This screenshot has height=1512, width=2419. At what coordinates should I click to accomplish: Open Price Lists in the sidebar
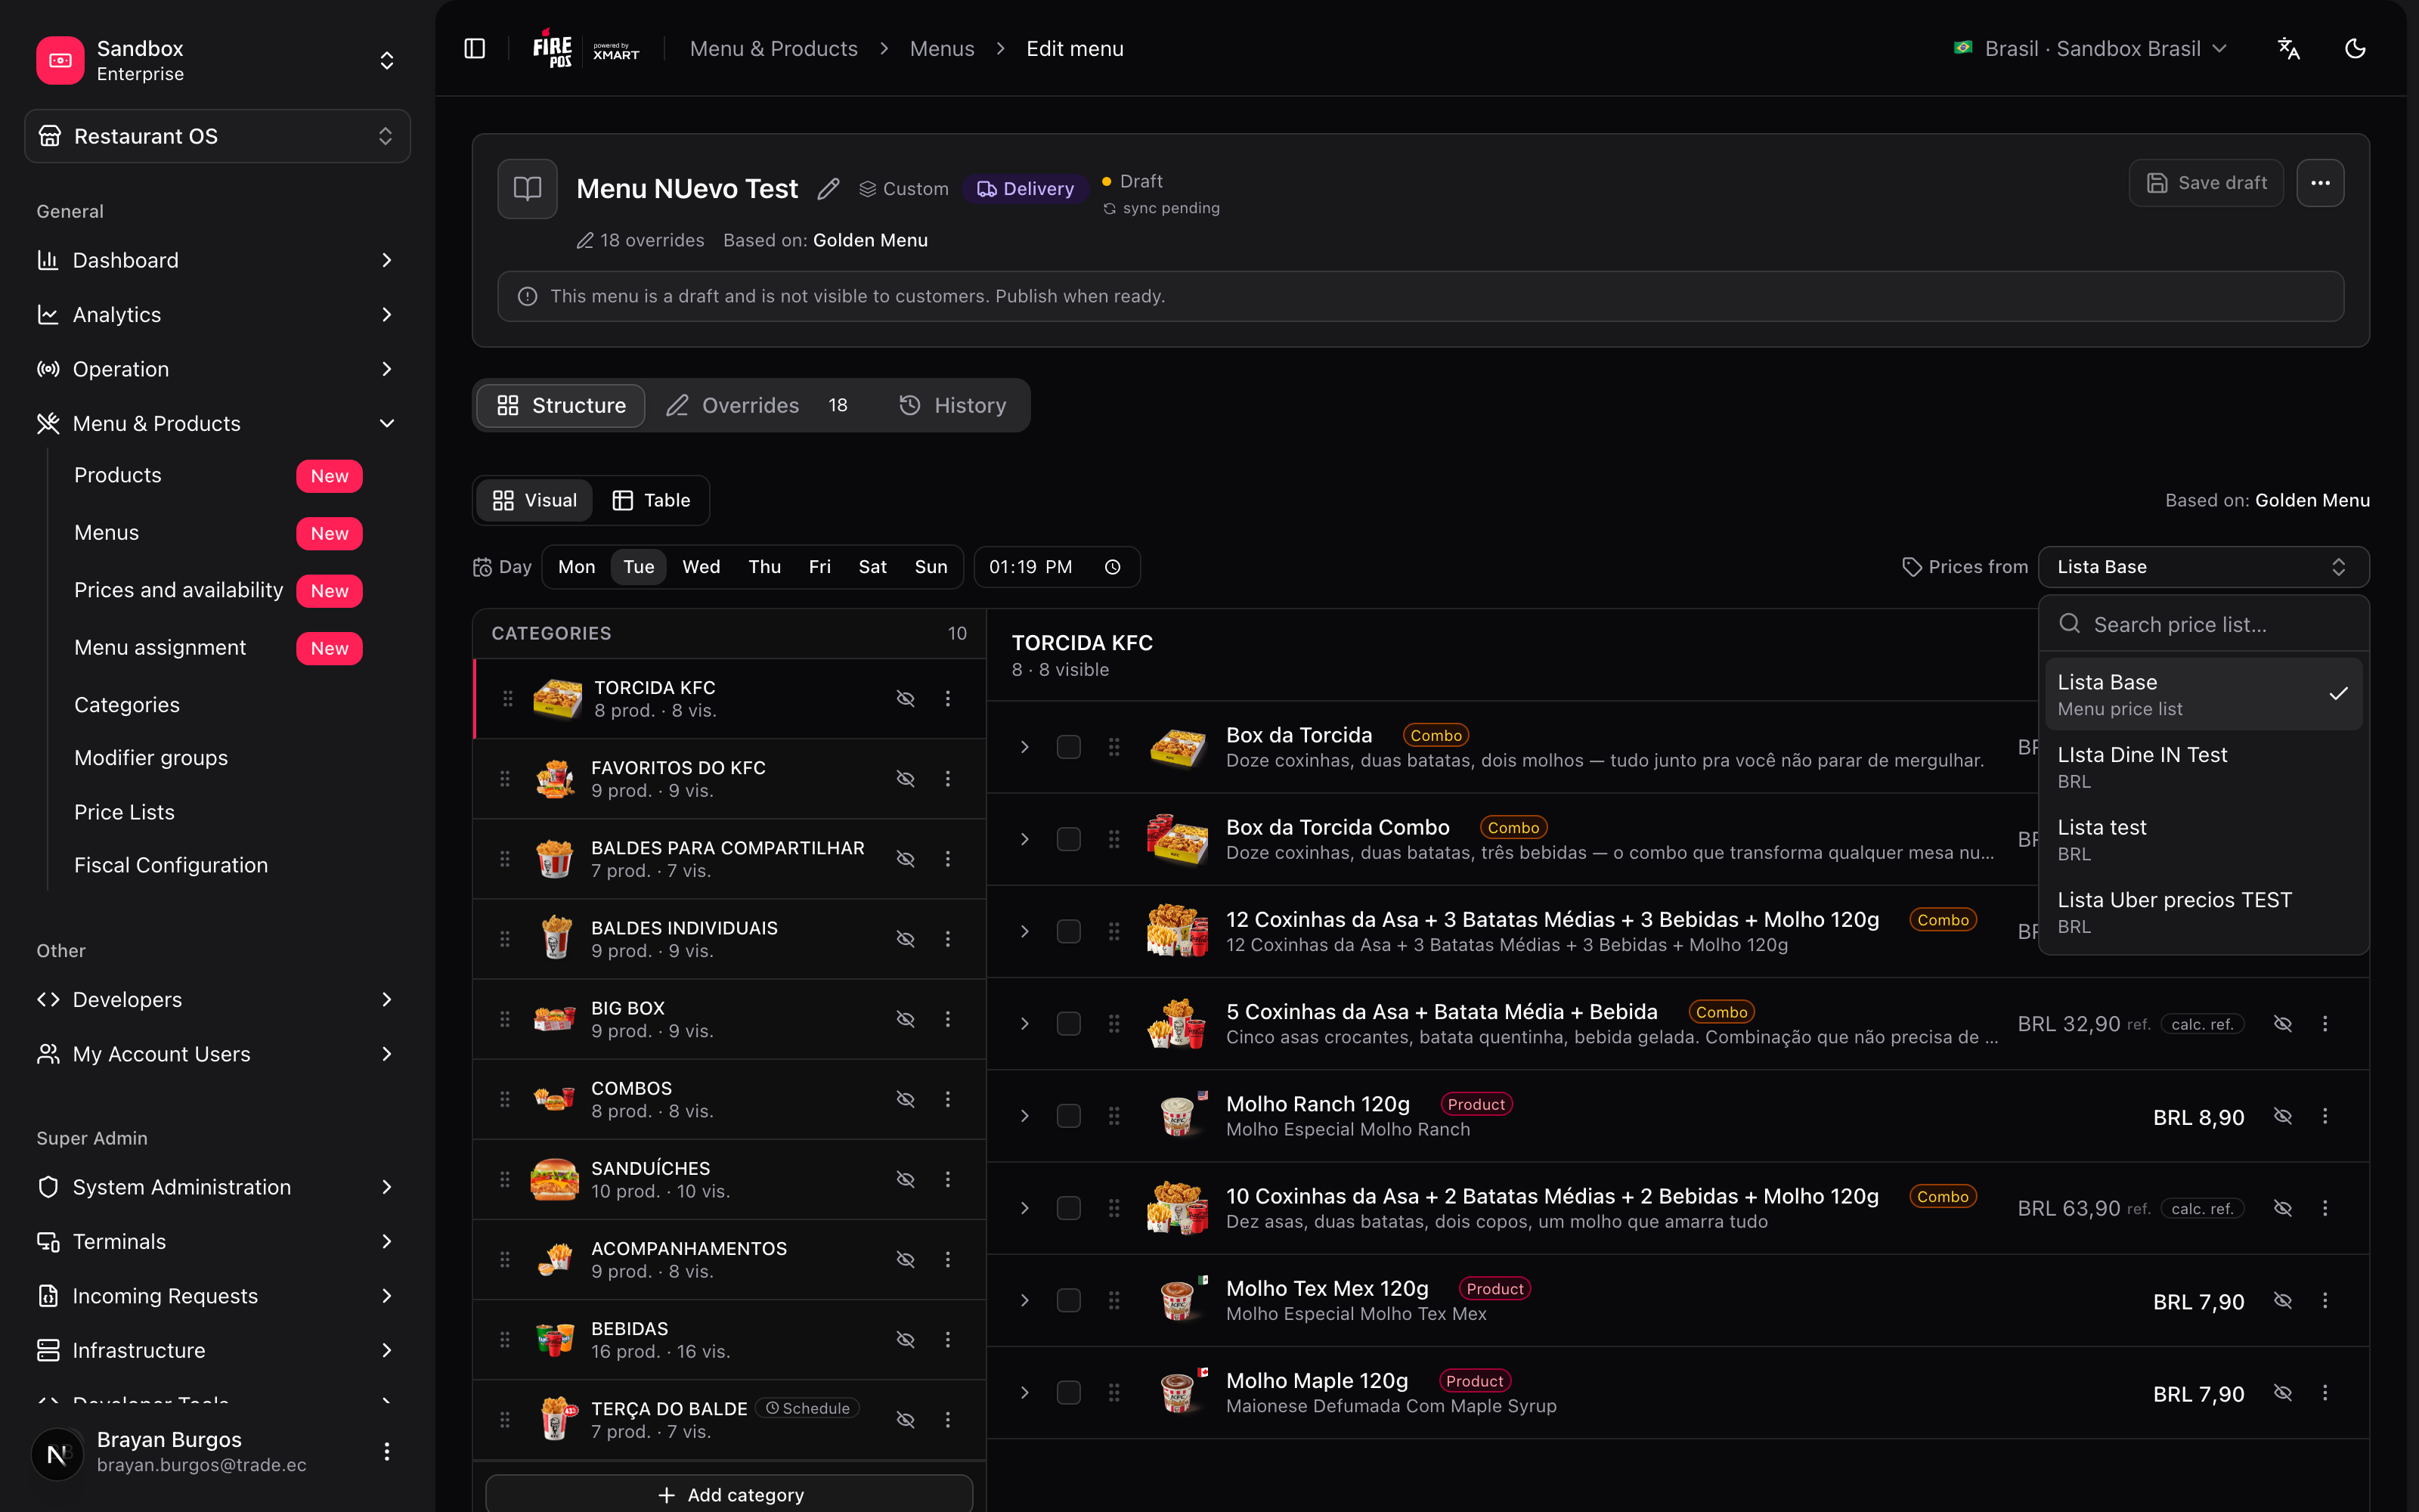pyautogui.click(x=124, y=812)
